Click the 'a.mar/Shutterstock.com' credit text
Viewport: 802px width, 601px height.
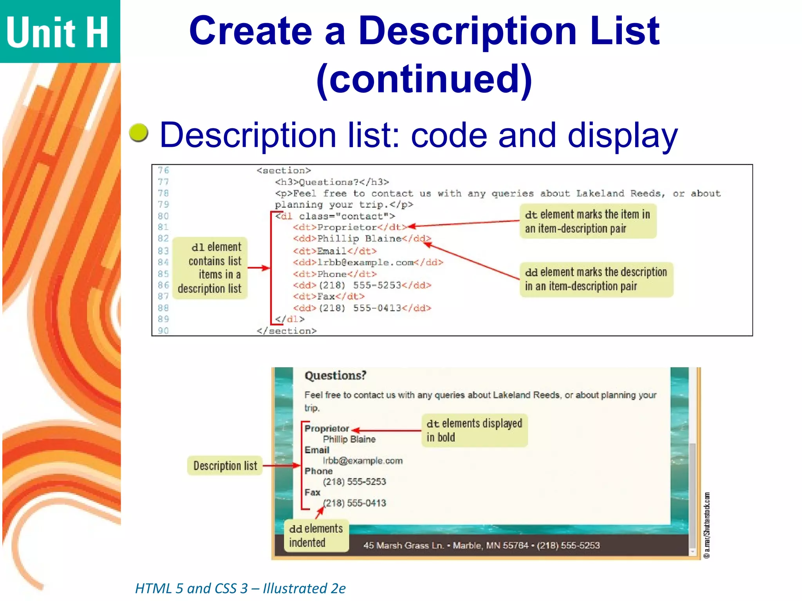706,525
